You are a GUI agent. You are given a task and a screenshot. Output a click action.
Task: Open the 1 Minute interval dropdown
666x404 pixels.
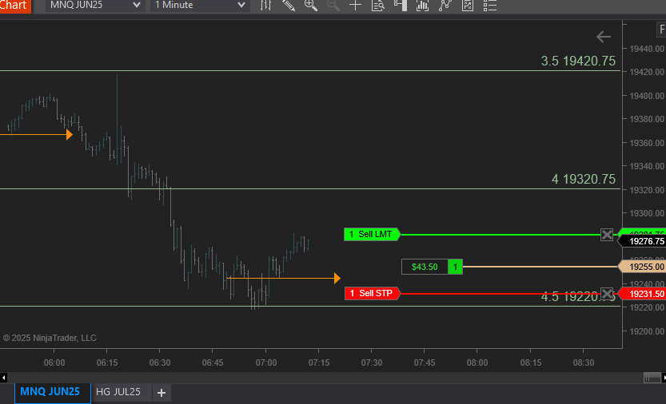point(200,6)
